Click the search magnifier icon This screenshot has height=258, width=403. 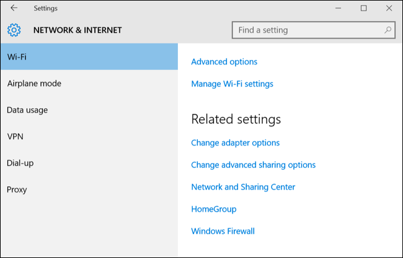(x=388, y=30)
